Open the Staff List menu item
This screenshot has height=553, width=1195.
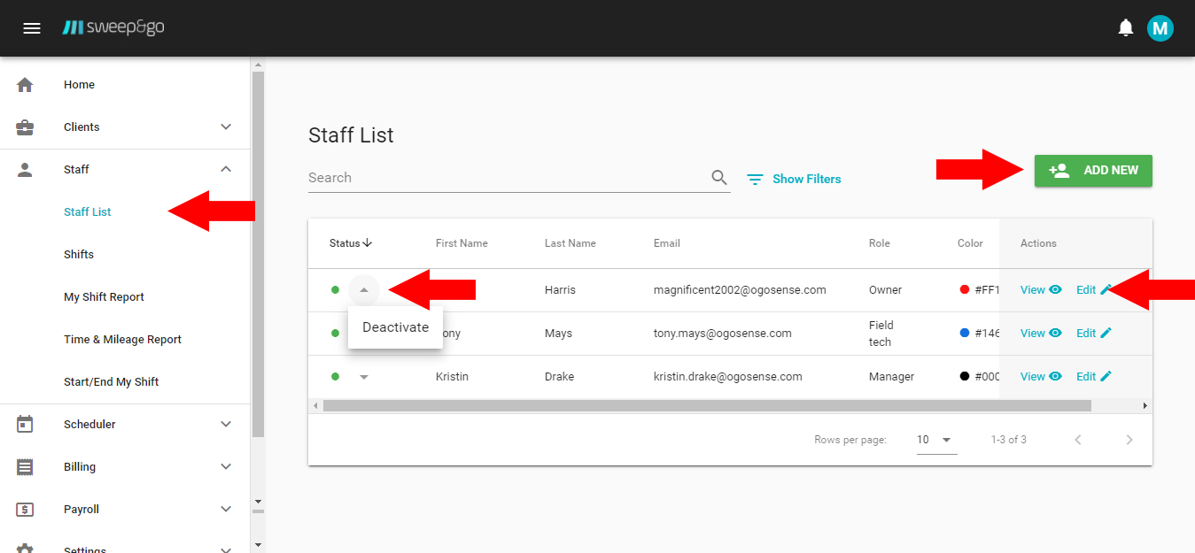87,211
